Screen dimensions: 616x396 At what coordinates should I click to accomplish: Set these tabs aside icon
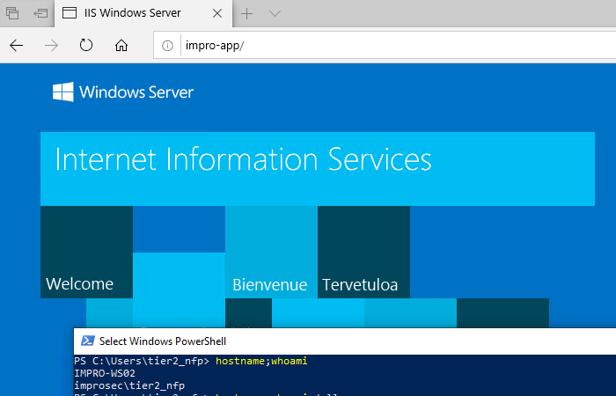(x=40, y=13)
